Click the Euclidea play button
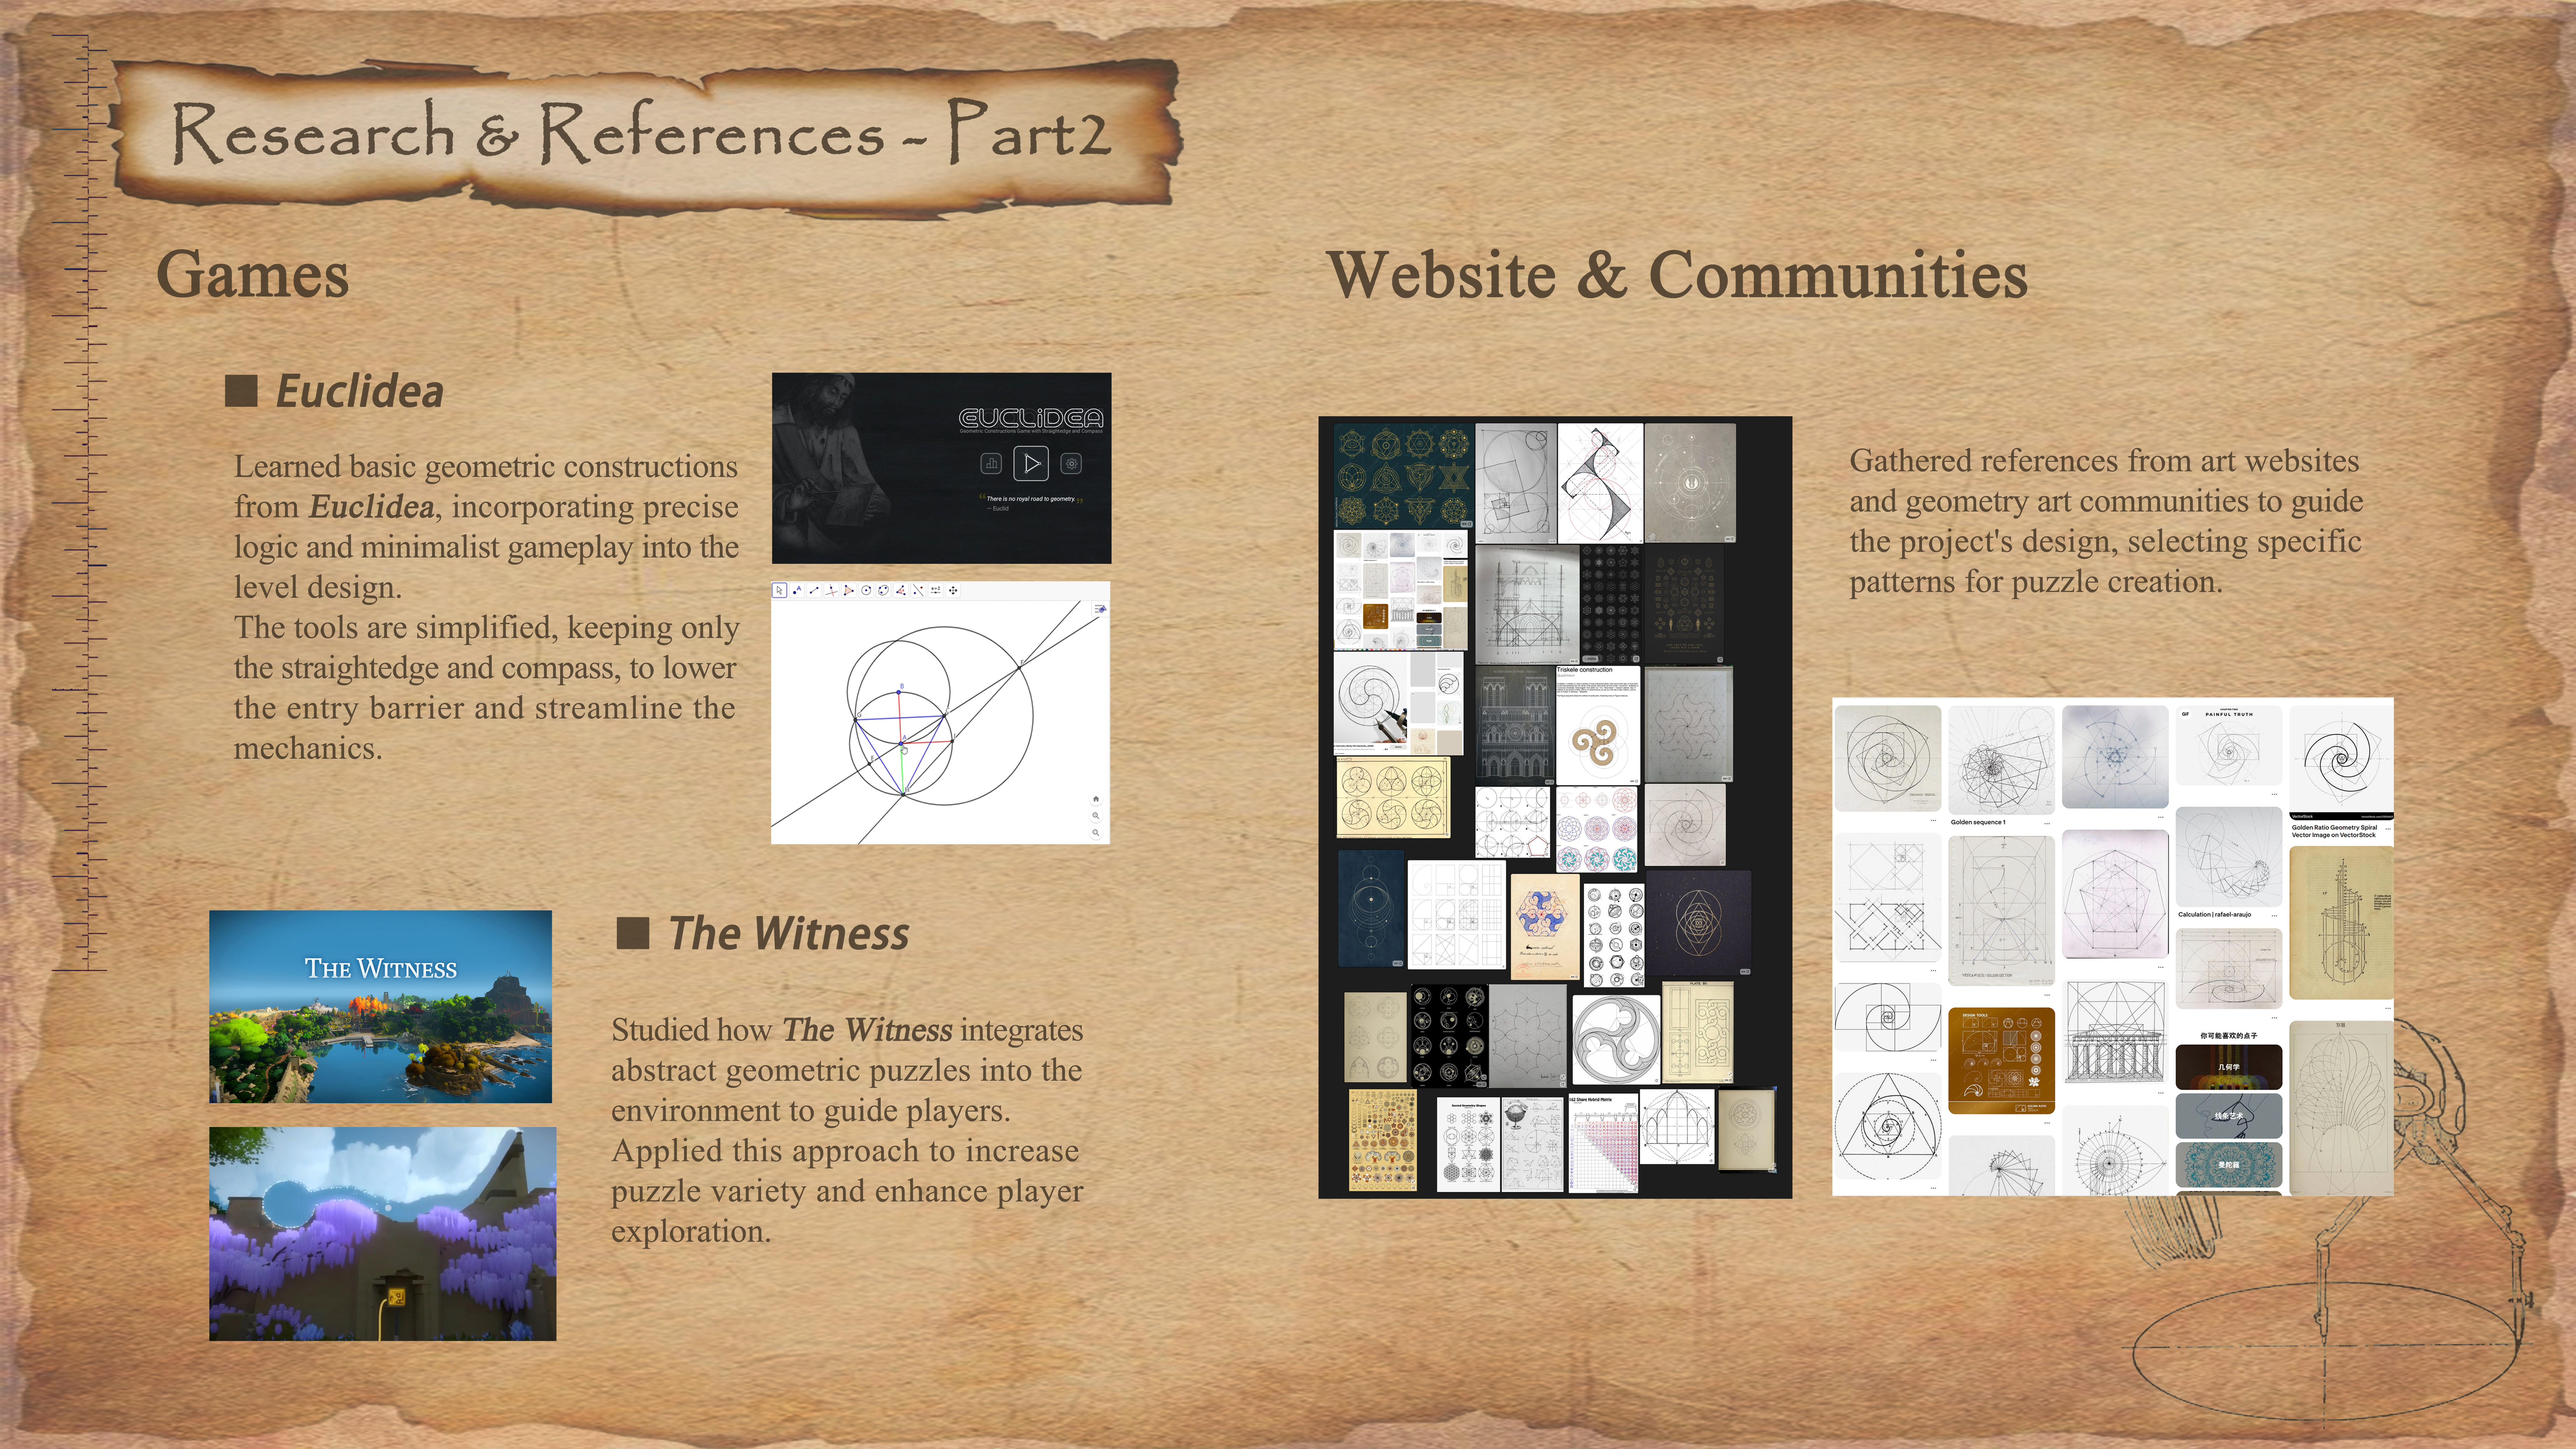This screenshot has width=2576, height=1449. click(x=1031, y=463)
